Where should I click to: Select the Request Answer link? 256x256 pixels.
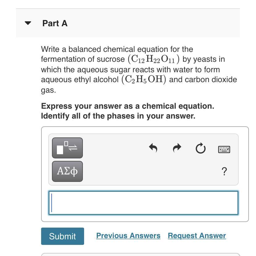[197, 236]
